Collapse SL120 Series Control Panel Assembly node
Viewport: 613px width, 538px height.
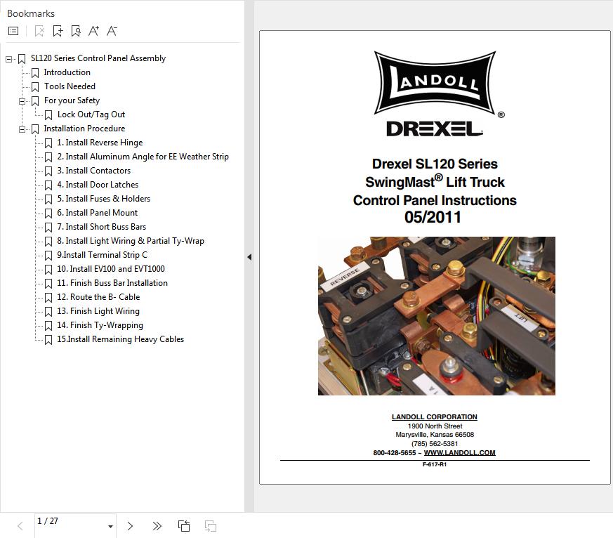tap(8, 59)
